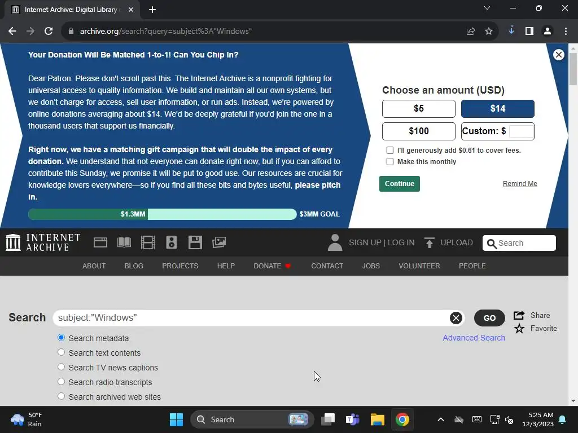Open VOLUNTEER in navigation menu
This screenshot has height=433, width=578.
coord(419,266)
